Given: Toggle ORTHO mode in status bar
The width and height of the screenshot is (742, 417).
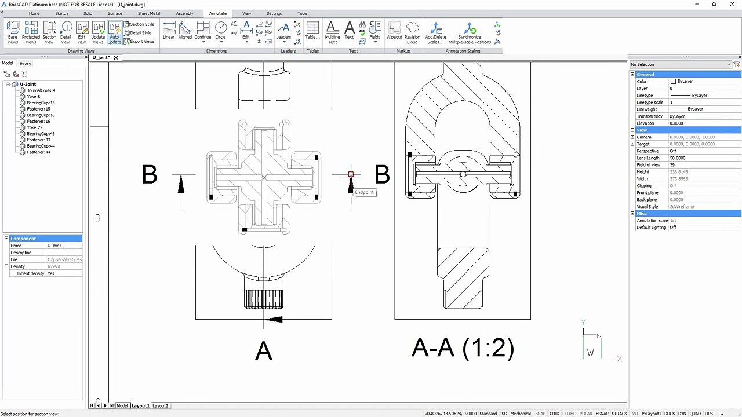Looking at the screenshot, I should (x=569, y=414).
